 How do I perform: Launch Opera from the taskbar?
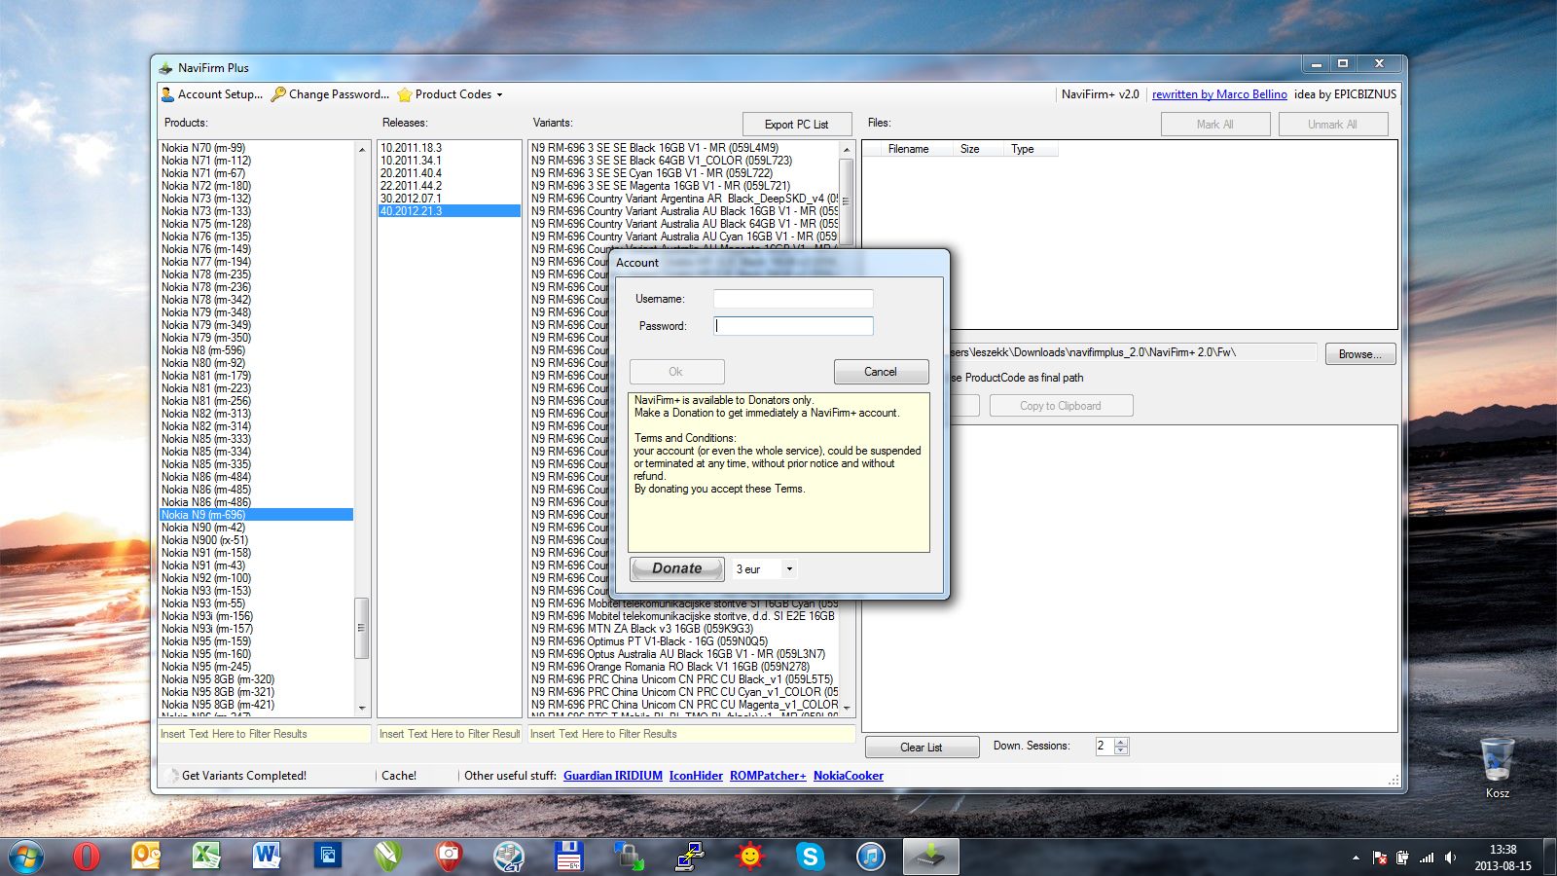coord(87,857)
